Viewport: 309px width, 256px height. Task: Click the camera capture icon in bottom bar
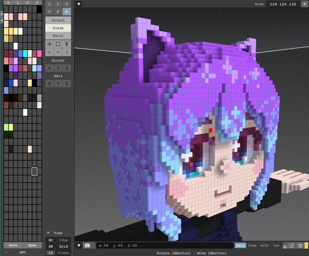(88, 245)
